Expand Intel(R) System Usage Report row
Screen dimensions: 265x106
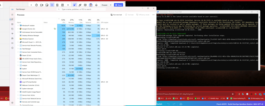(x=18, y=92)
